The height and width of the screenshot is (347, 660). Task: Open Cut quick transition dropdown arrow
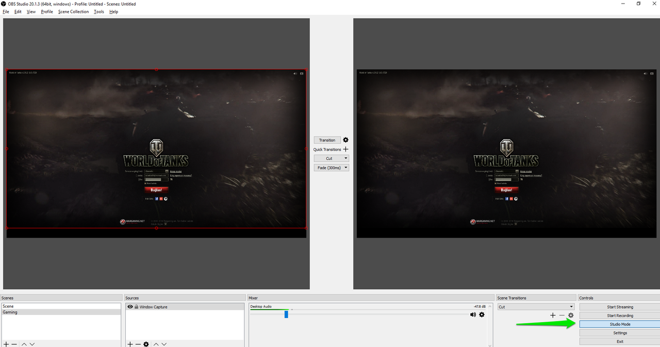coord(345,158)
